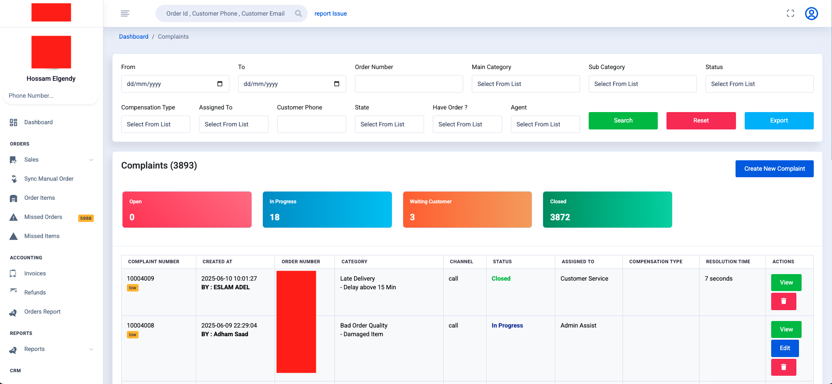The width and height of the screenshot is (832, 384).
Task: Click the search magnifier icon
Action: (298, 13)
